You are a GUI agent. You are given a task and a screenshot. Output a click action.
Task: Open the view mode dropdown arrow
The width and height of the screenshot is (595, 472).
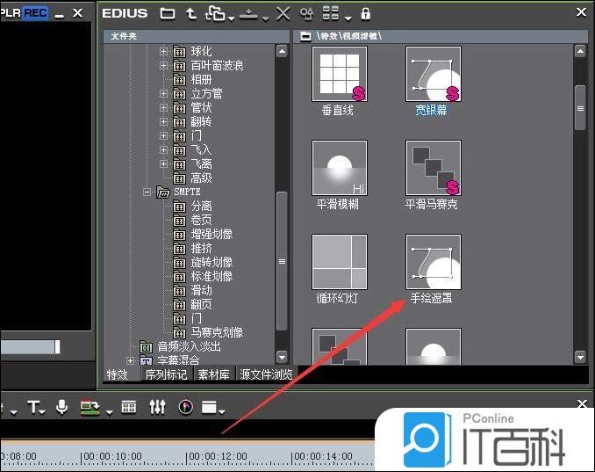349,17
